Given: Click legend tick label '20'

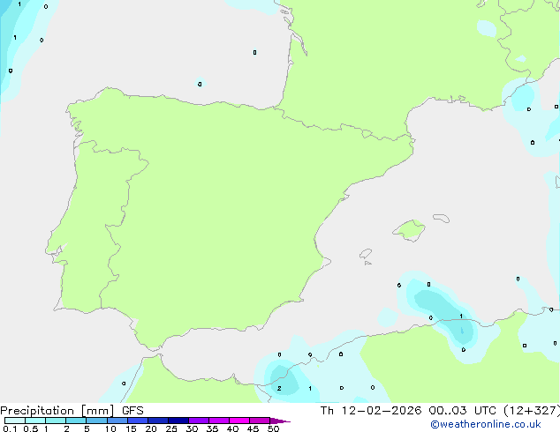Looking at the screenshot, I should pos(151,428).
